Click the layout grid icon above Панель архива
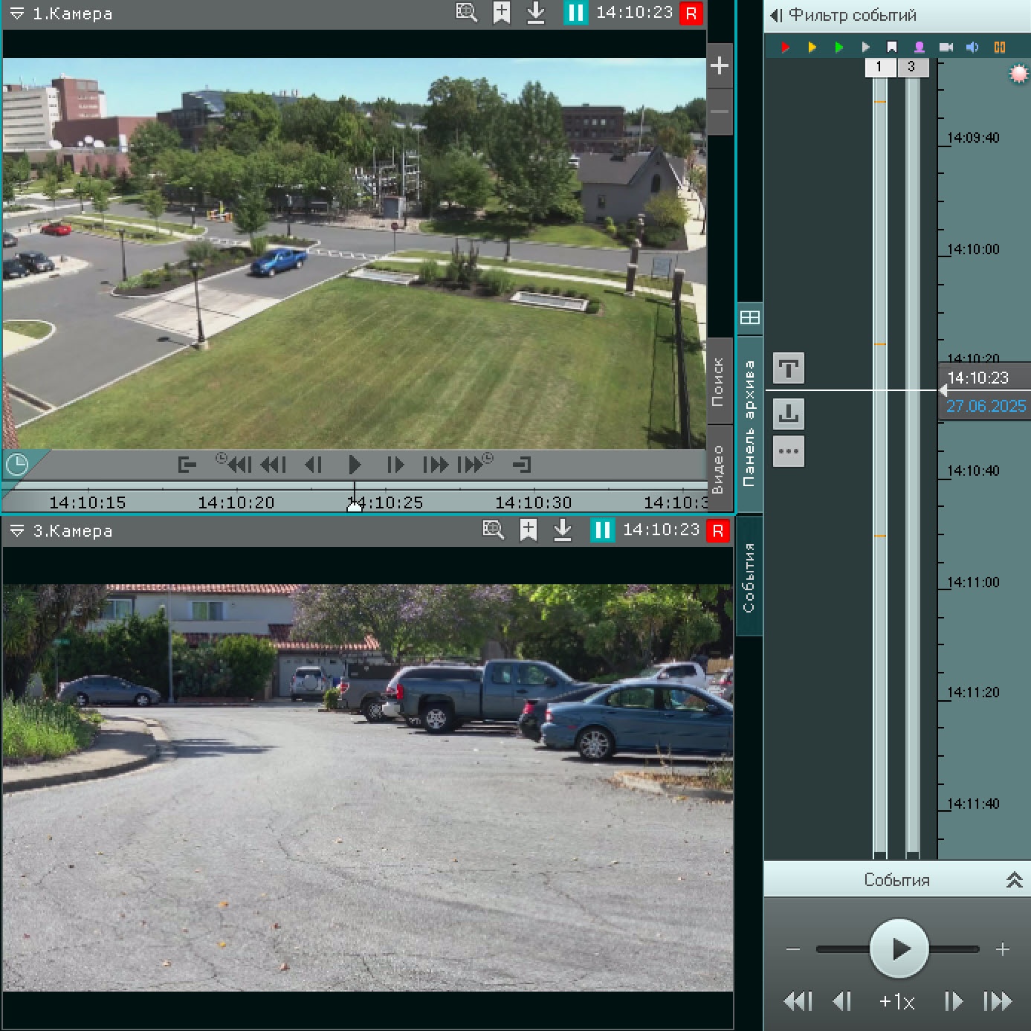Viewport: 1031px width, 1031px height. (750, 318)
